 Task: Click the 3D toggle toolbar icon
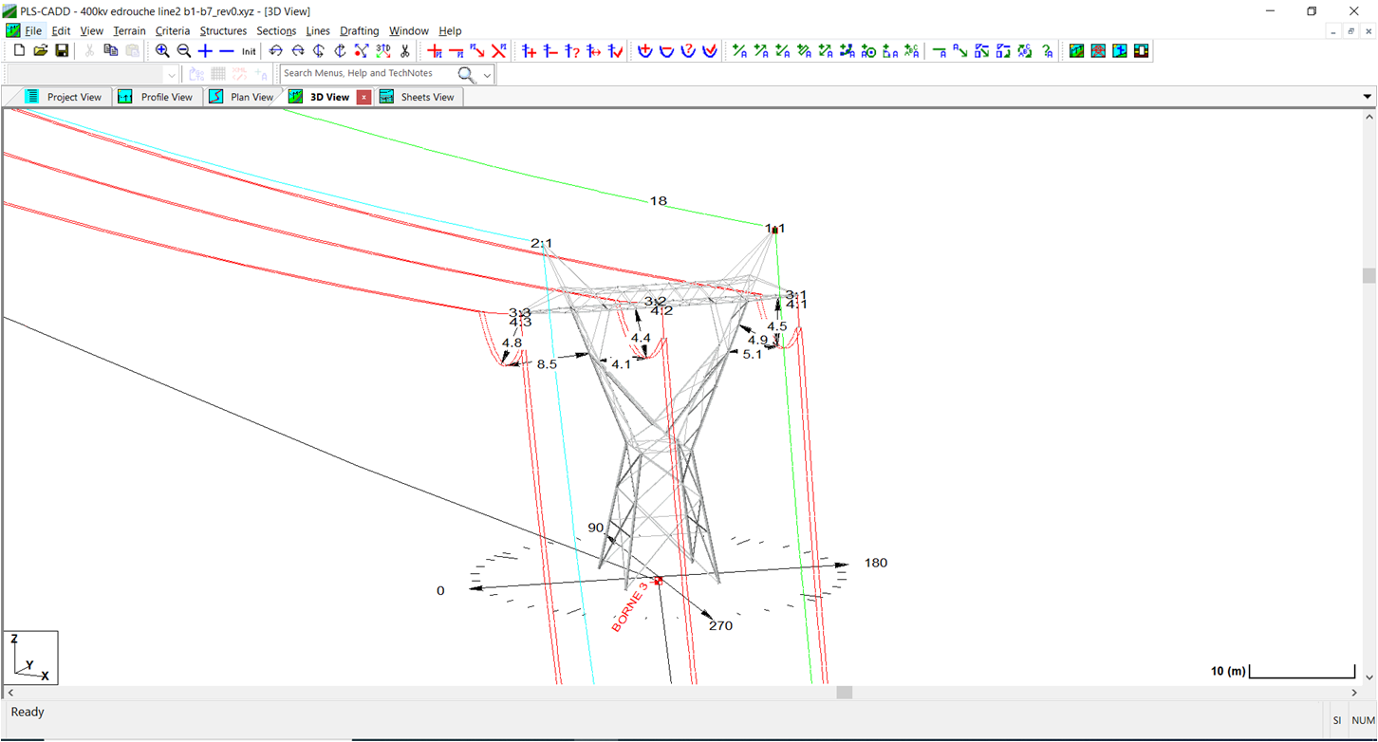point(382,51)
